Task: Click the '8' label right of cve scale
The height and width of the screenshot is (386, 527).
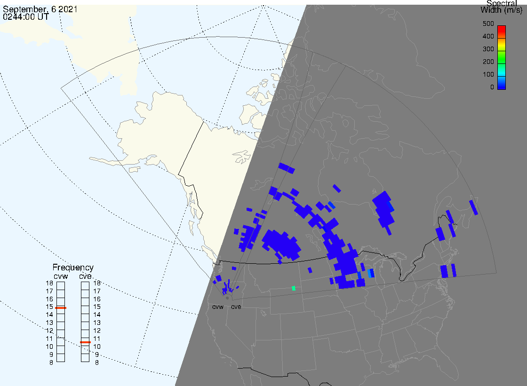Action: point(97,363)
